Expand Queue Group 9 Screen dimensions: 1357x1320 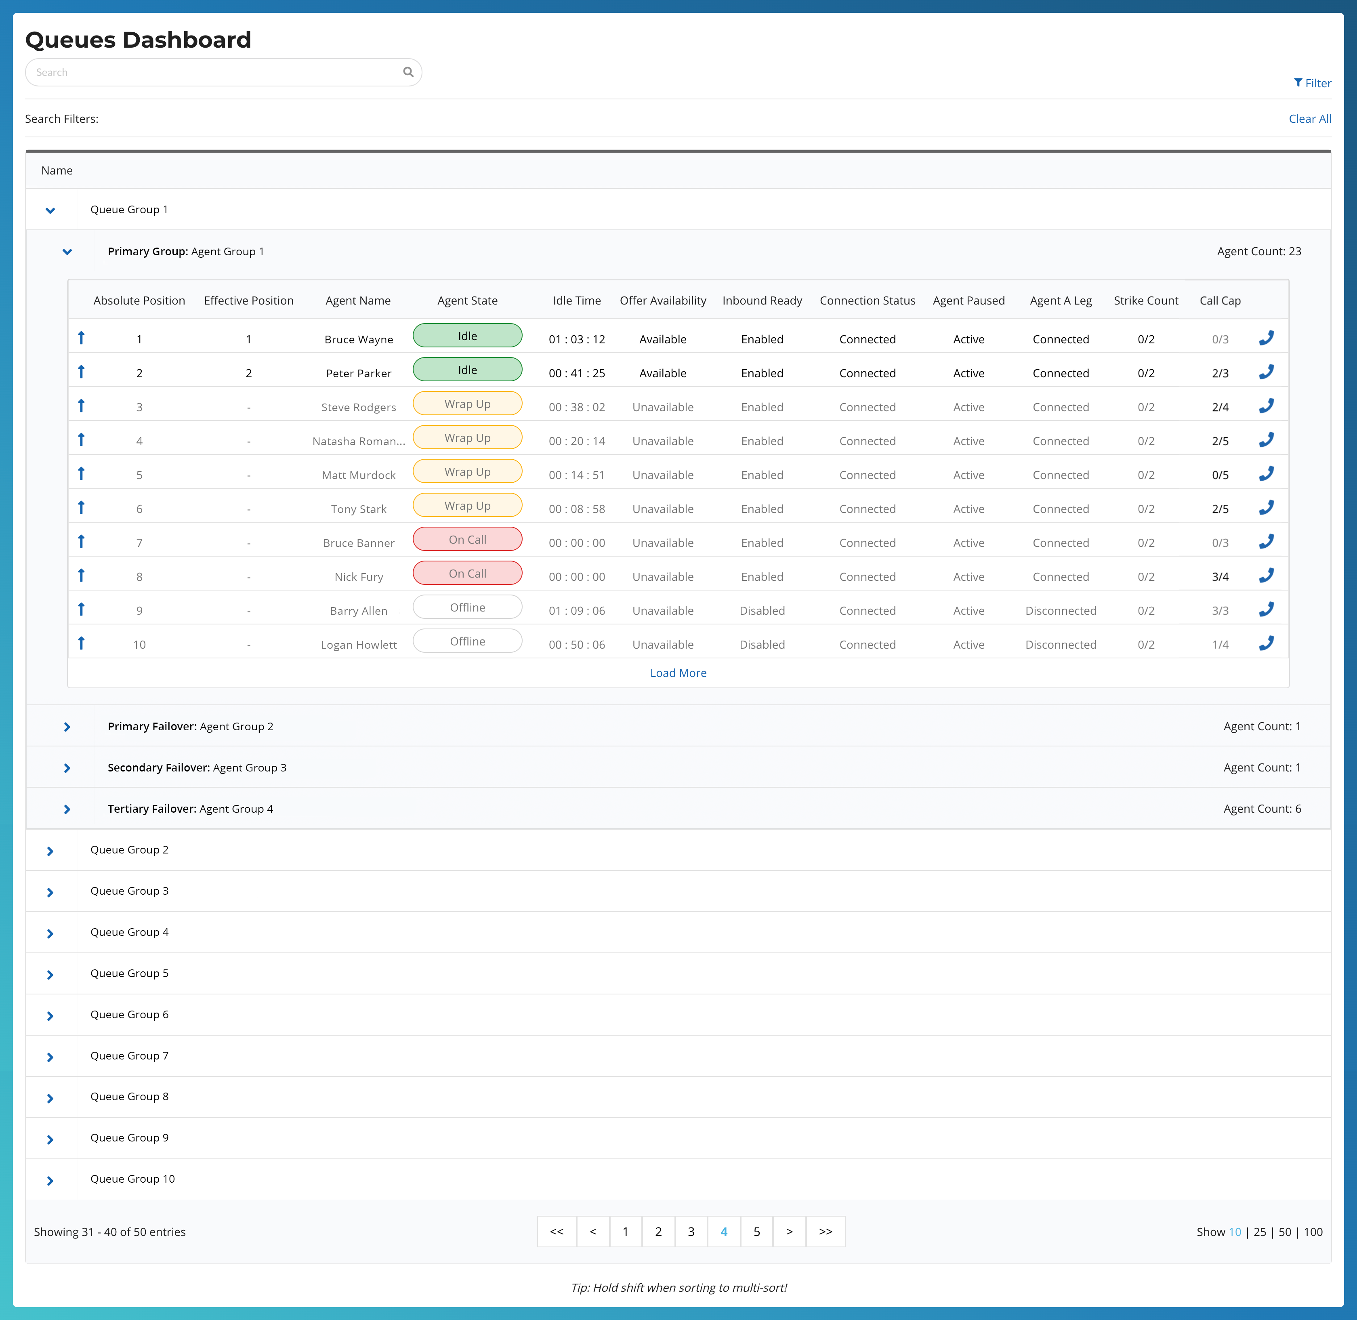50,1139
